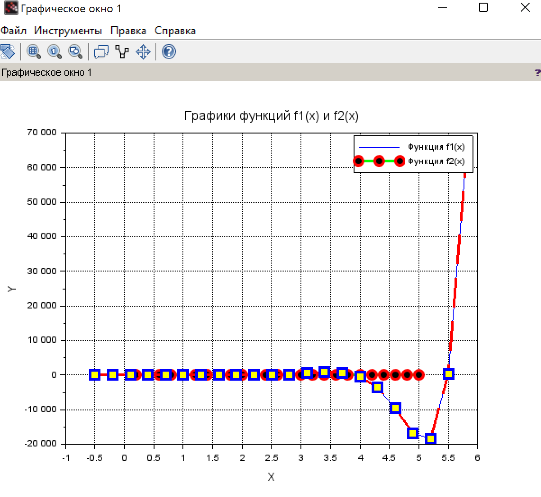Click the '-0.5' X-axis tick label

pyautogui.click(x=95, y=458)
